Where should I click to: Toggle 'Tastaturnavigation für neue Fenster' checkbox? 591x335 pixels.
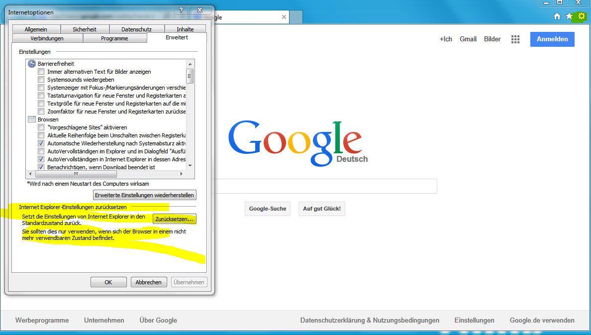41,96
